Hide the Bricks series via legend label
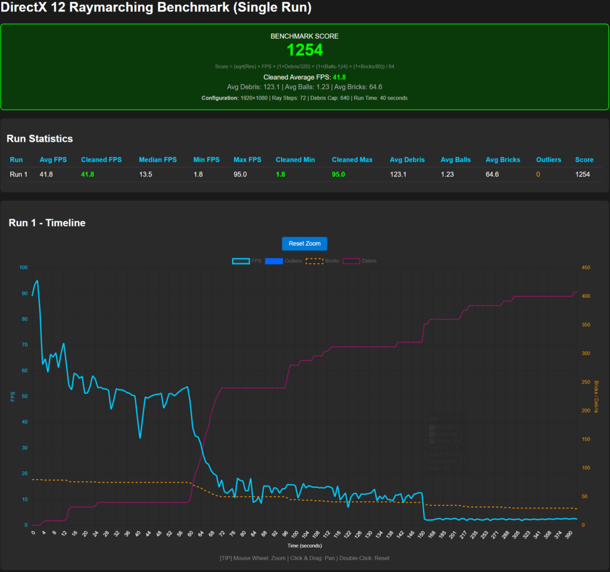Screen dimensions: 610x572 [x=332, y=261]
